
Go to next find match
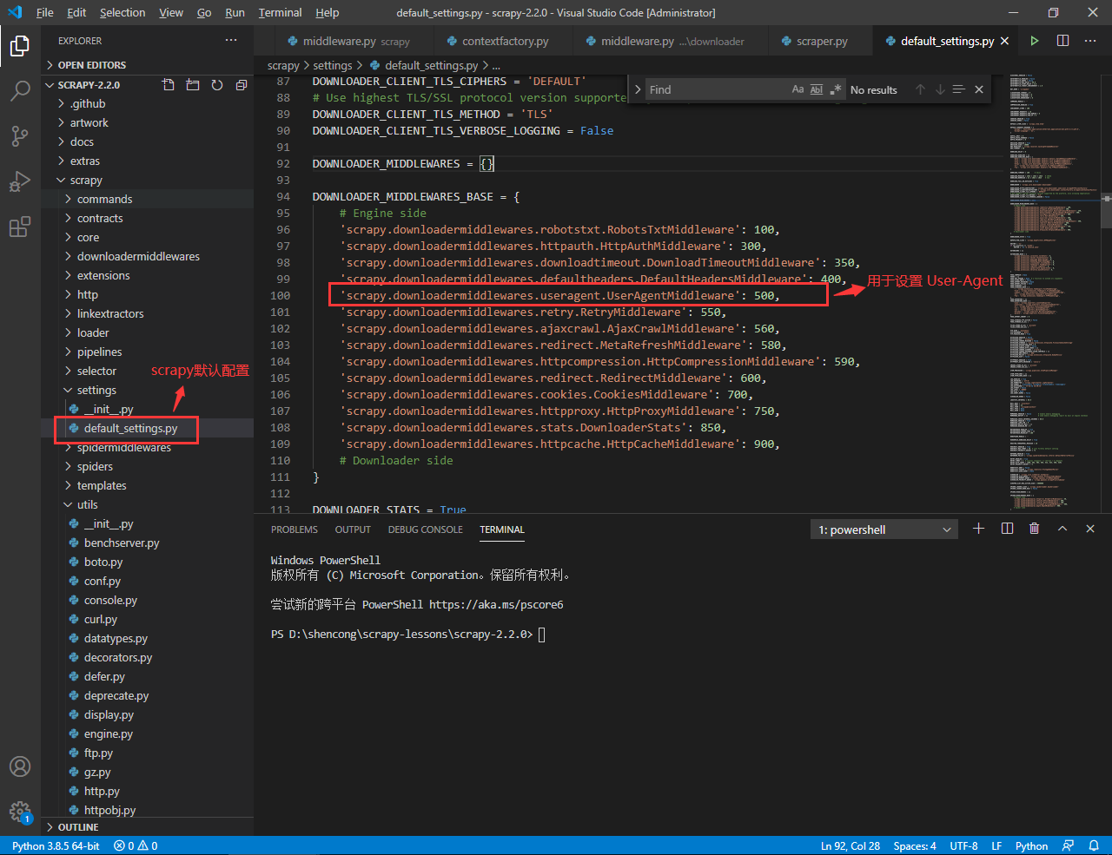click(940, 89)
